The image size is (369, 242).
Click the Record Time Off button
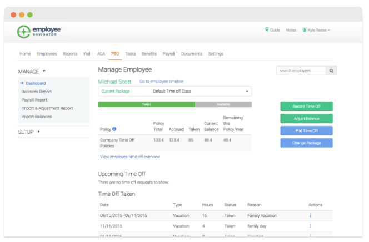point(306,106)
